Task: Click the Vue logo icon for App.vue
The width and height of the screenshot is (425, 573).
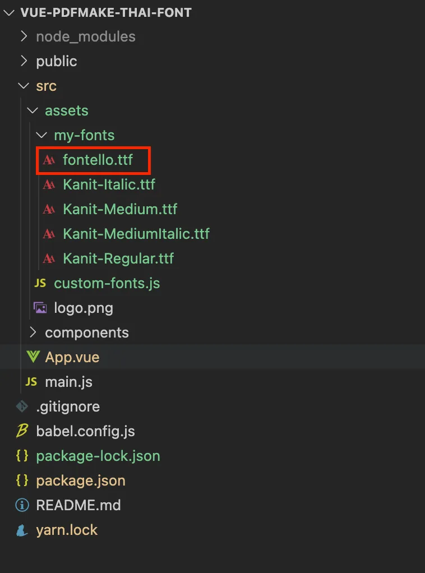Action: click(x=33, y=357)
